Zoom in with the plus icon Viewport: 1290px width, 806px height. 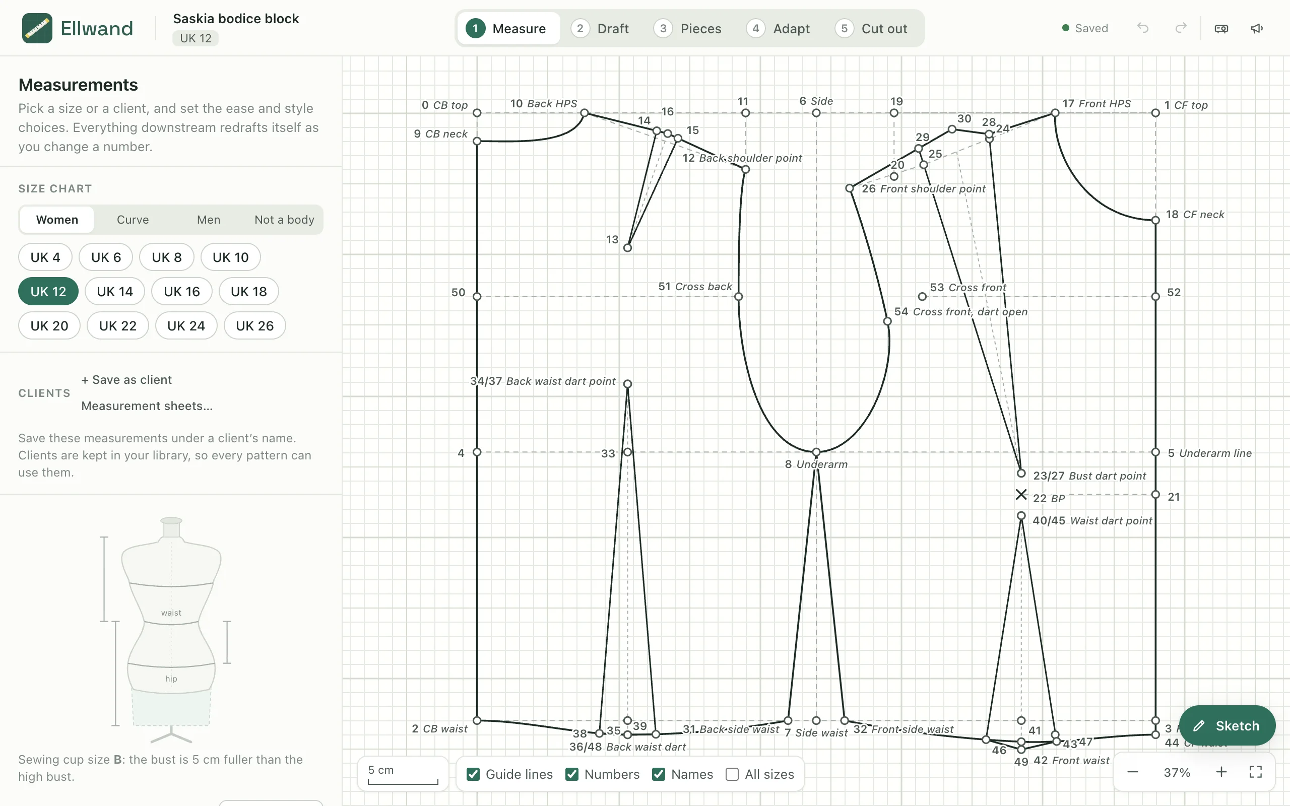click(1221, 772)
